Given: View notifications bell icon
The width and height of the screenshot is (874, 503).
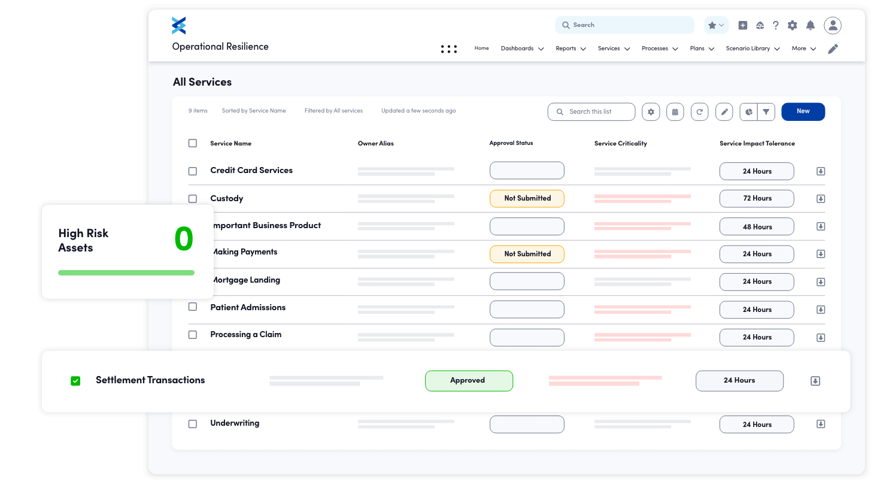Looking at the screenshot, I should [x=811, y=25].
